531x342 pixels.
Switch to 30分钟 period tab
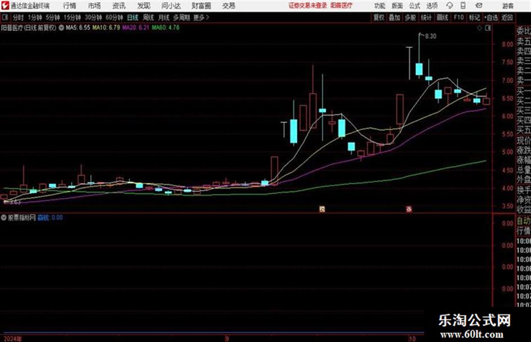(x=93, y=17)
